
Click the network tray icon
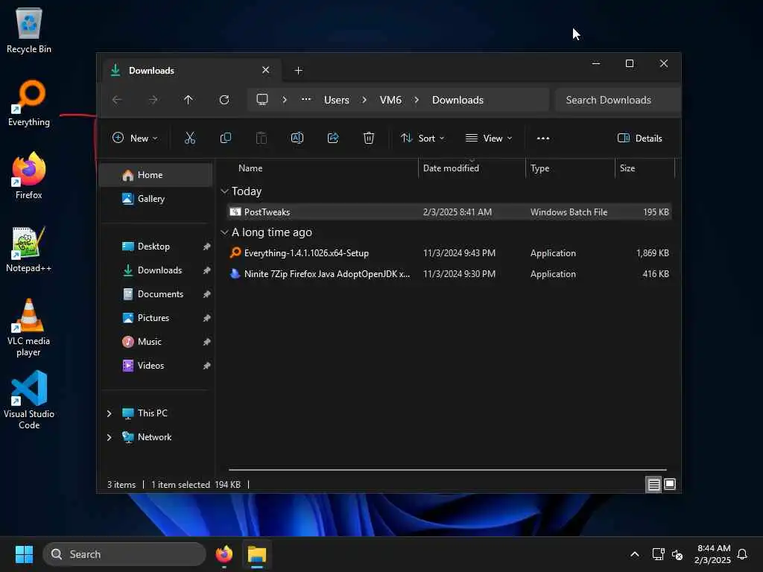point(659,554)
